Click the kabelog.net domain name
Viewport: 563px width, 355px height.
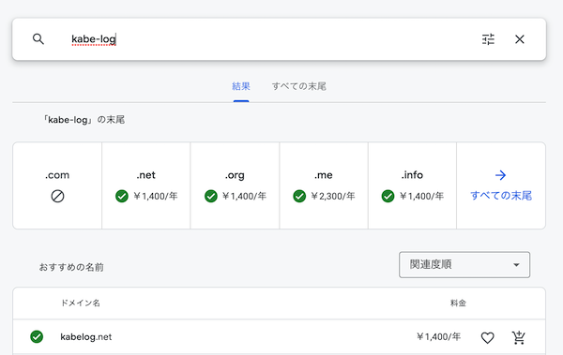point(86,337)
